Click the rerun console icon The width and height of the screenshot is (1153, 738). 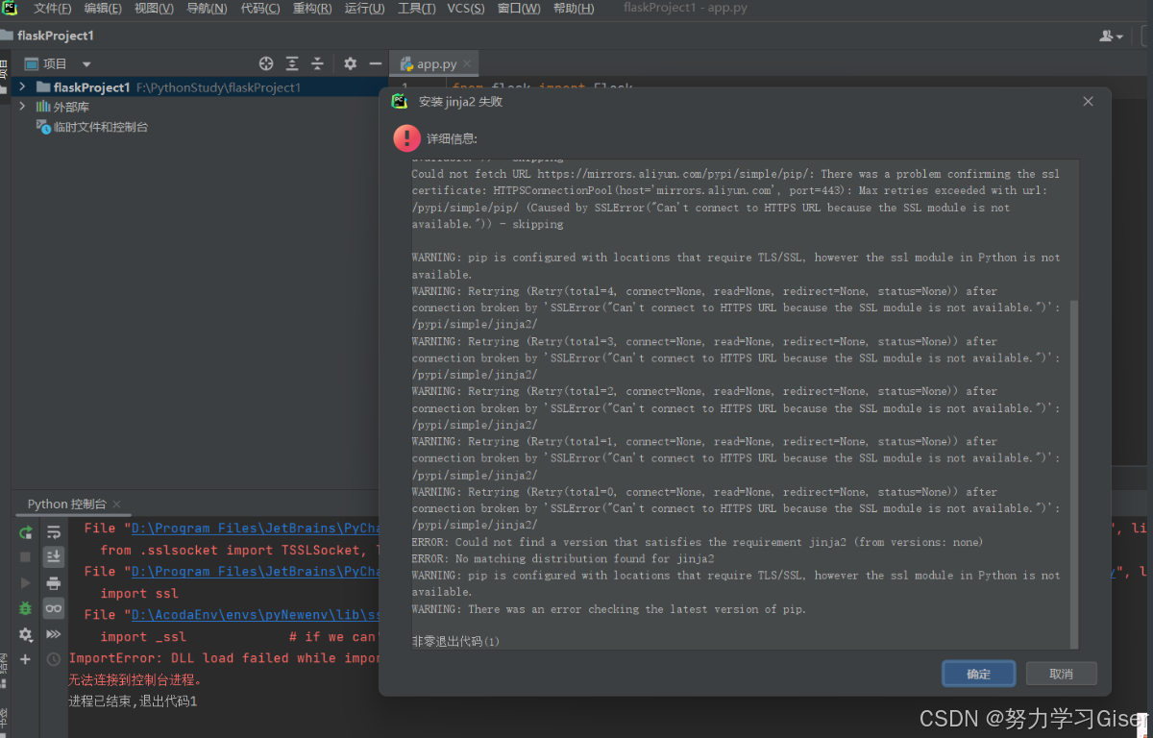click(x=26, y=532)
